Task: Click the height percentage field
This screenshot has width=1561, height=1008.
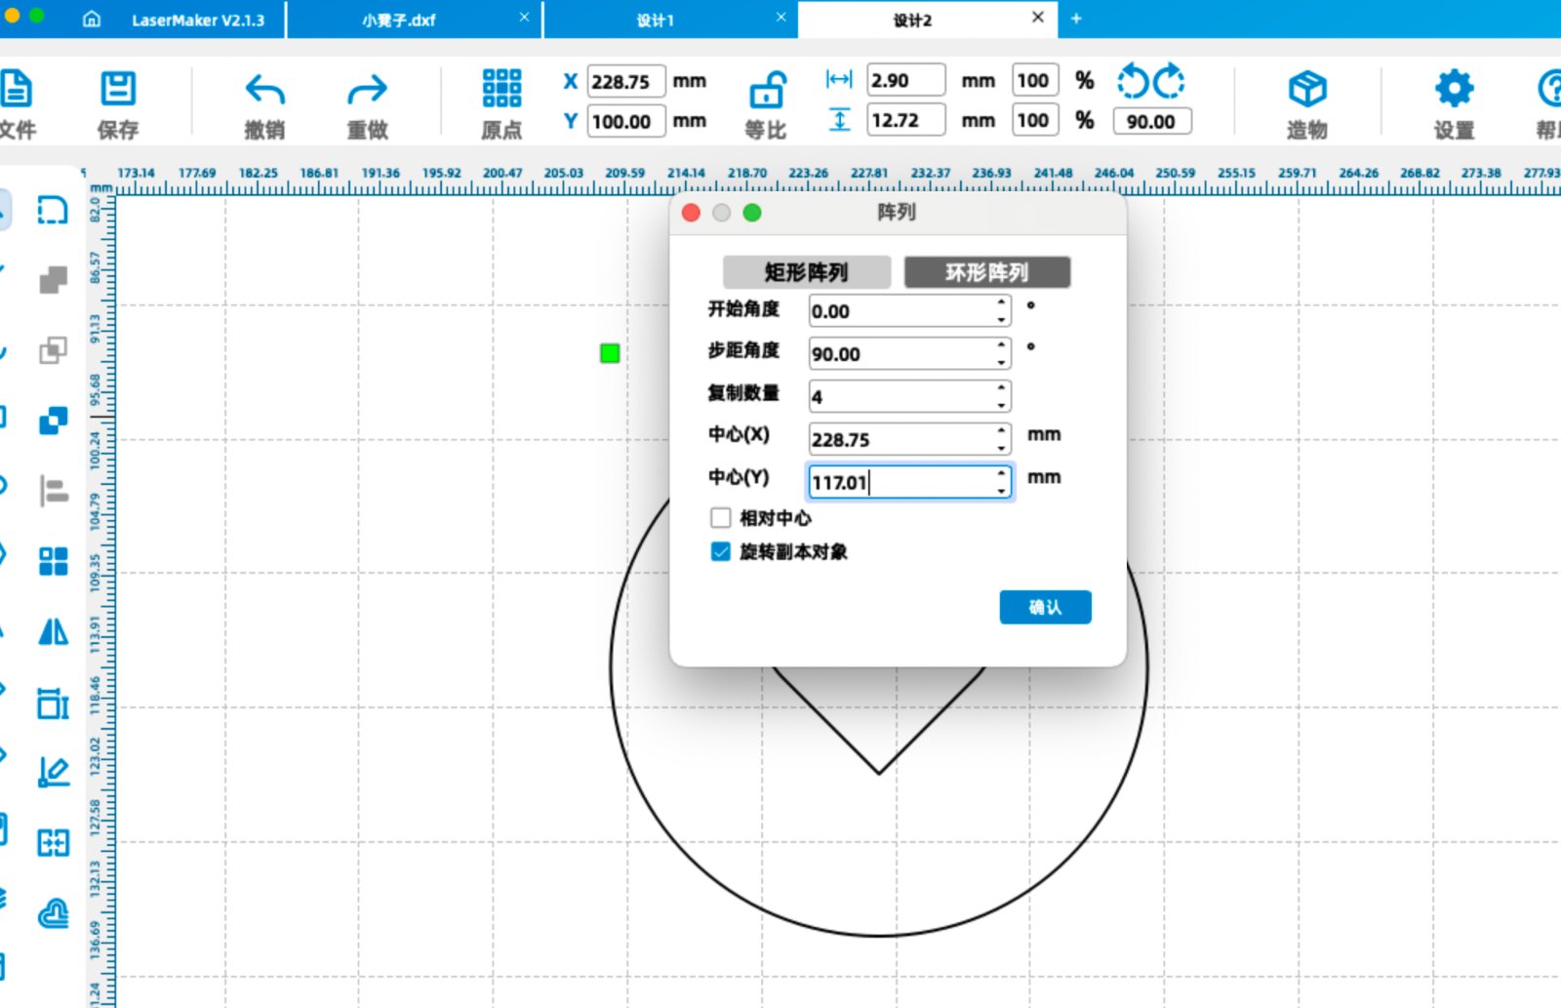Action: click(1033, 120)
